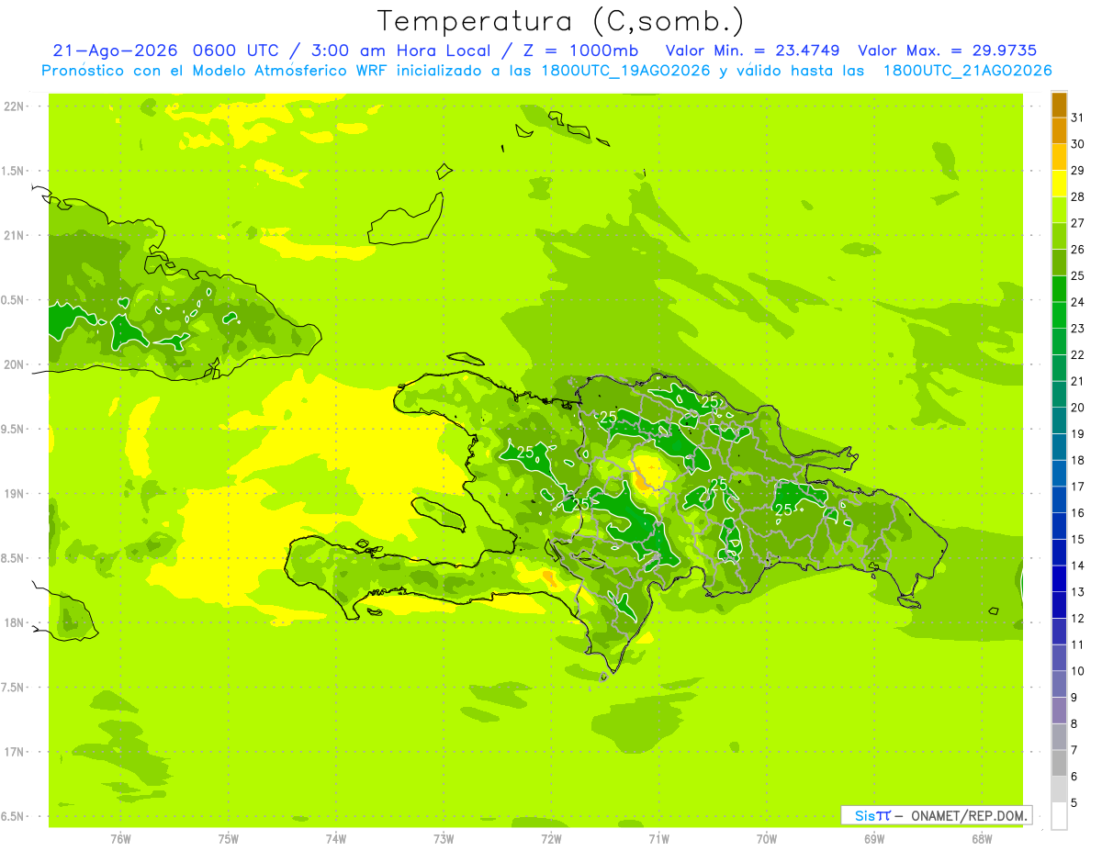Click the orange swatch between 30 and 31
The image size is (1102, 851).
pyautogui.click(x=1059, y=130)
